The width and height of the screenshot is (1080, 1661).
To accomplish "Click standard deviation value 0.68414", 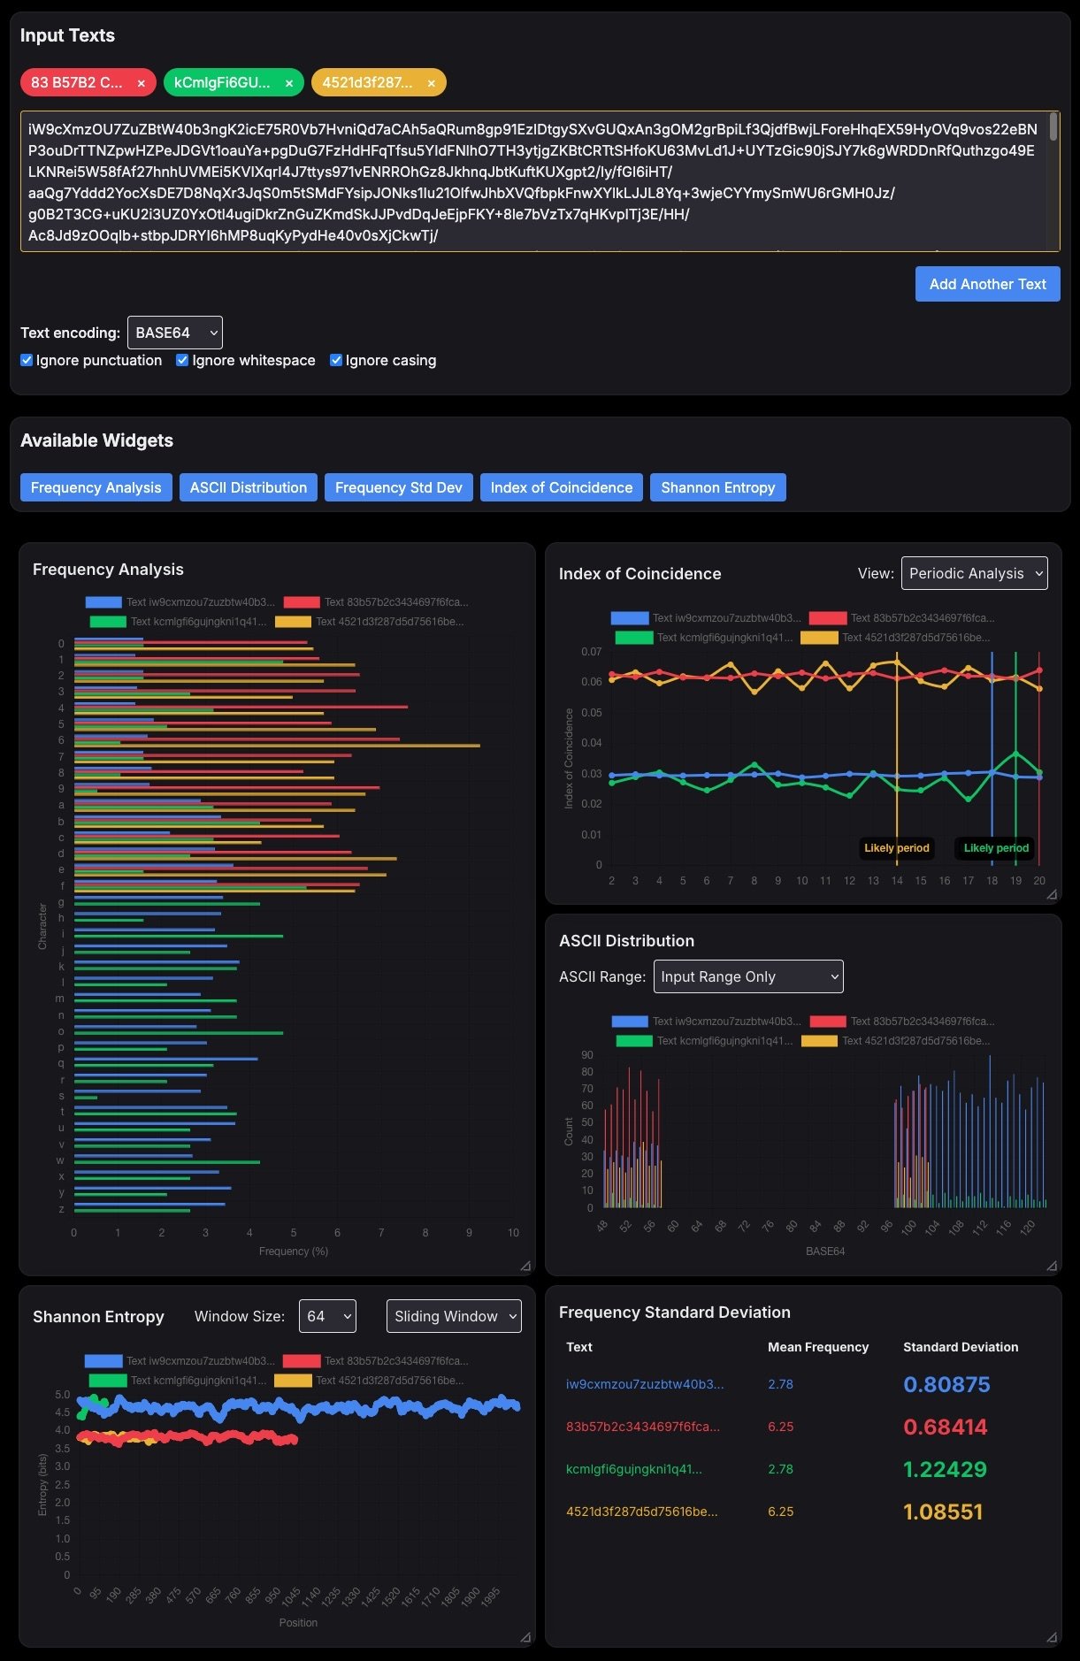I will tap(945, 1428).
